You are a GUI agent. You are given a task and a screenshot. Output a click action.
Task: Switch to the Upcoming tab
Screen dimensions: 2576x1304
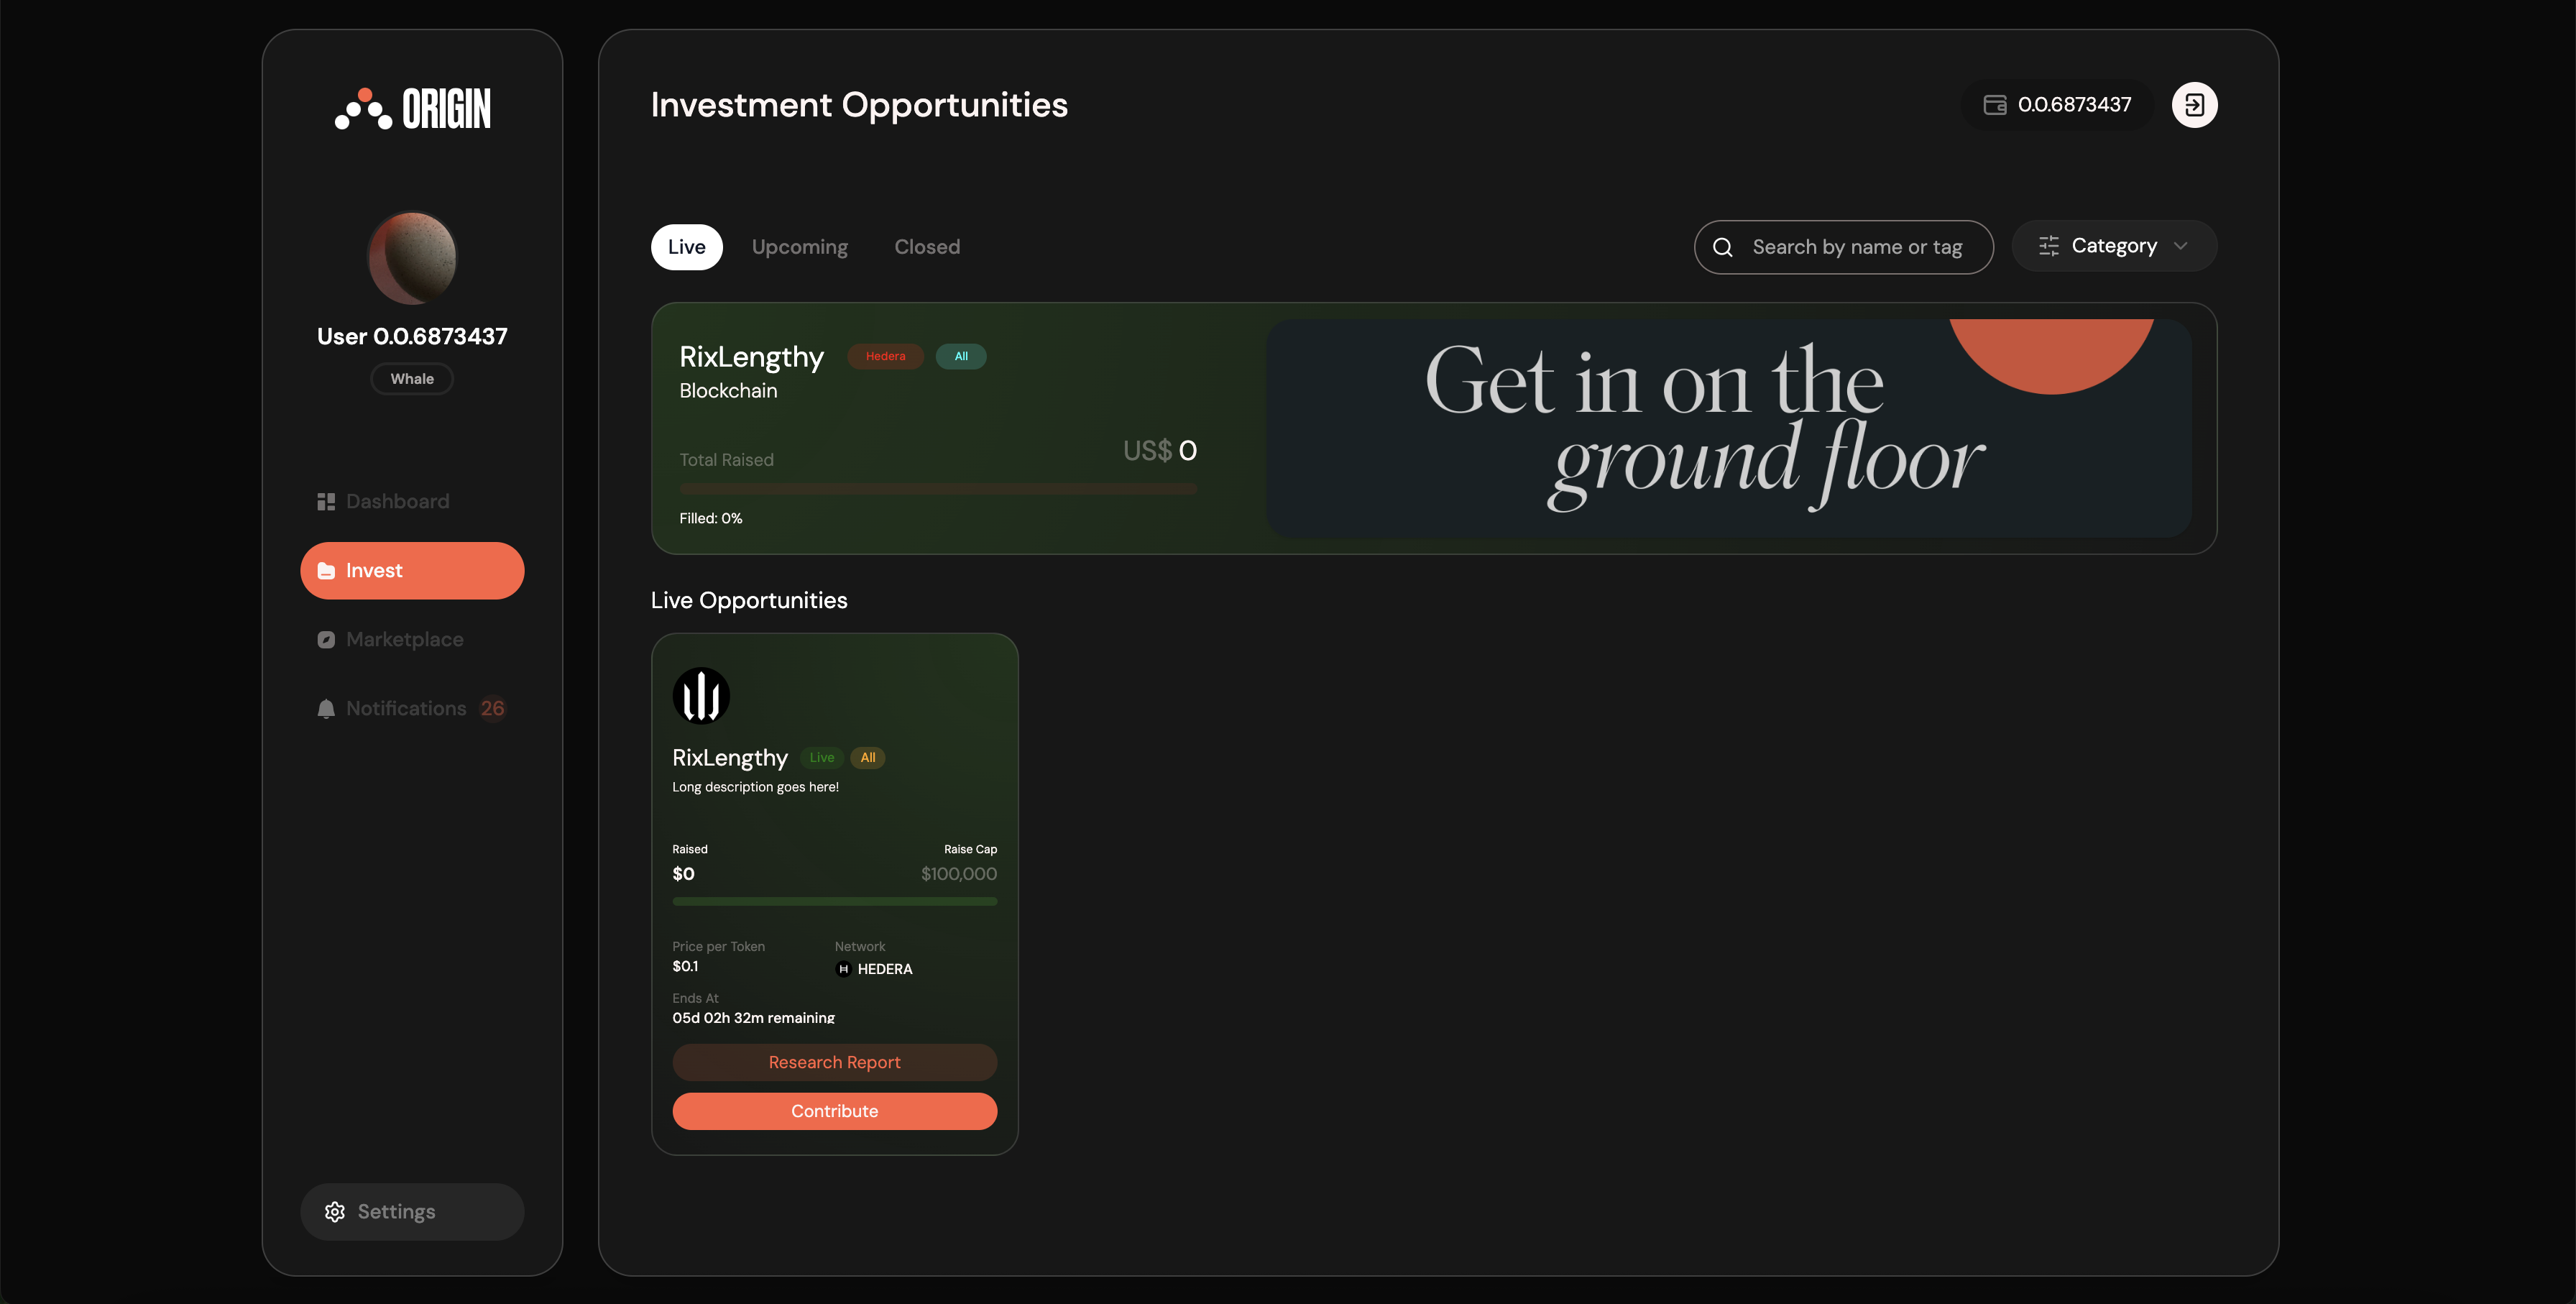799,247
